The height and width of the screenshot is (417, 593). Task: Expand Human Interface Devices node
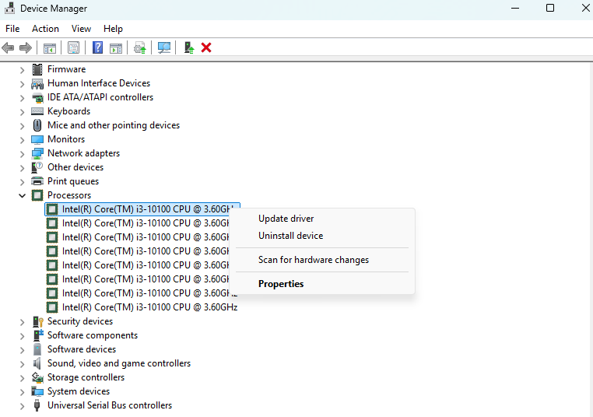[x=23, y=84]
